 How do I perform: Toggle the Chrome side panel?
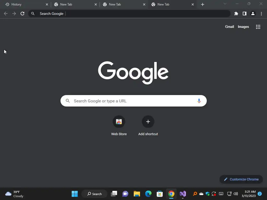click(x=244, y=14)
